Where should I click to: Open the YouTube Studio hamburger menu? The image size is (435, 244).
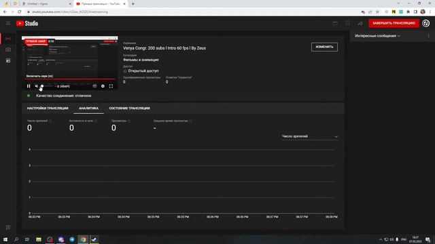[8, 24]
